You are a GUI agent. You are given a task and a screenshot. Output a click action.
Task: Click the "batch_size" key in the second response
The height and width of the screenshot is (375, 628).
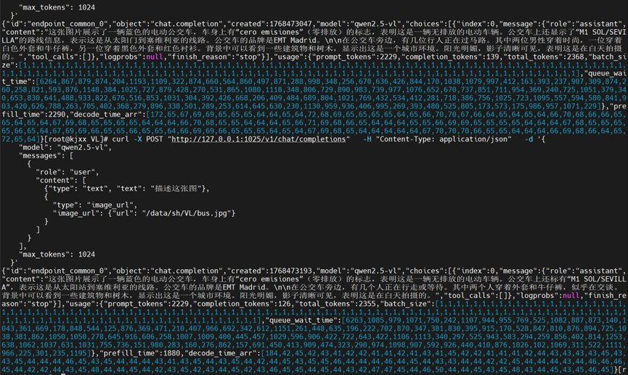406,304
